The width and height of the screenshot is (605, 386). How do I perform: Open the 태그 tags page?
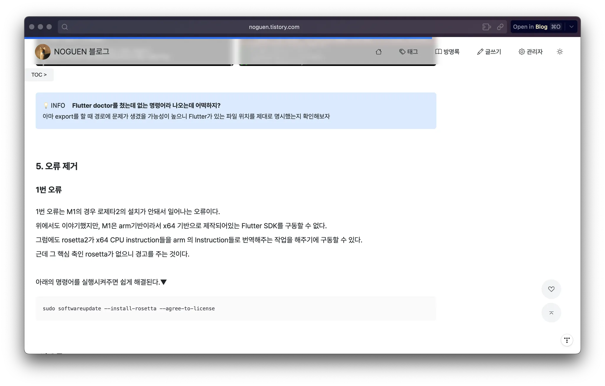click(409, 52)
